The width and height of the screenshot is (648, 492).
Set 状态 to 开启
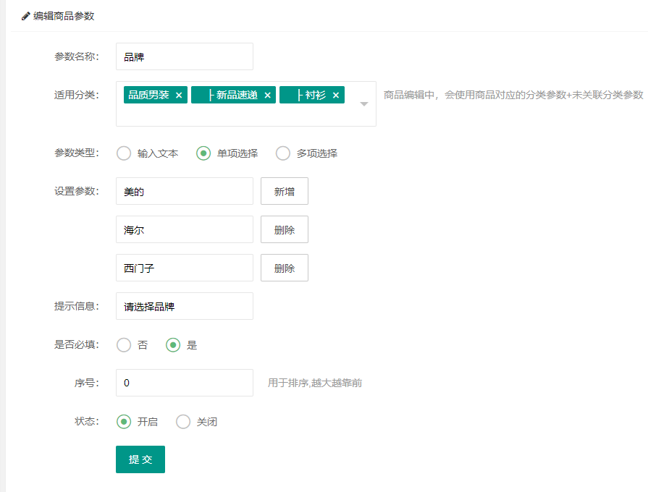click(124, 422)
